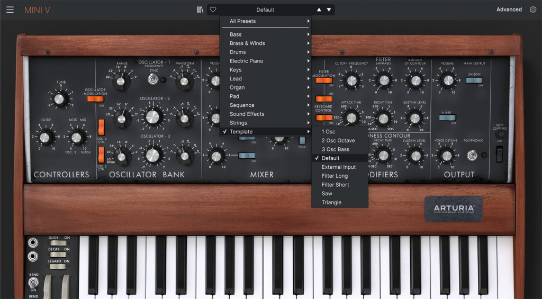This screenshot has height=299, width=542.
Task: Go to previous preset with up arrow
Action: 319,10
